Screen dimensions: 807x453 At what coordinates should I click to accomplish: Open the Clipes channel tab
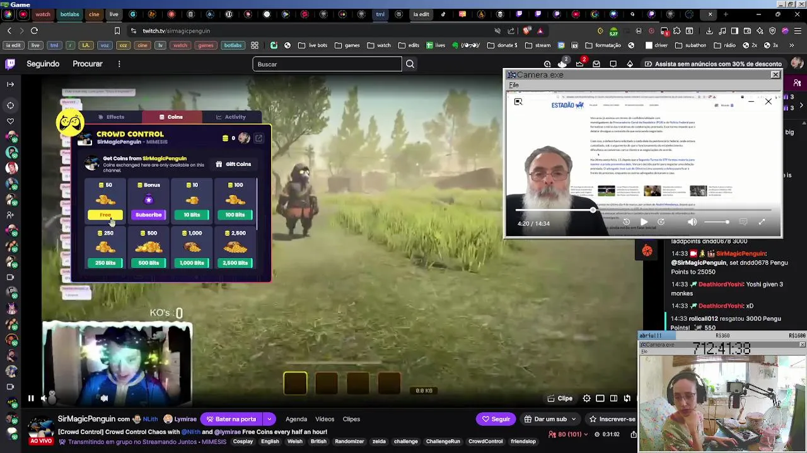coord(351,419)
